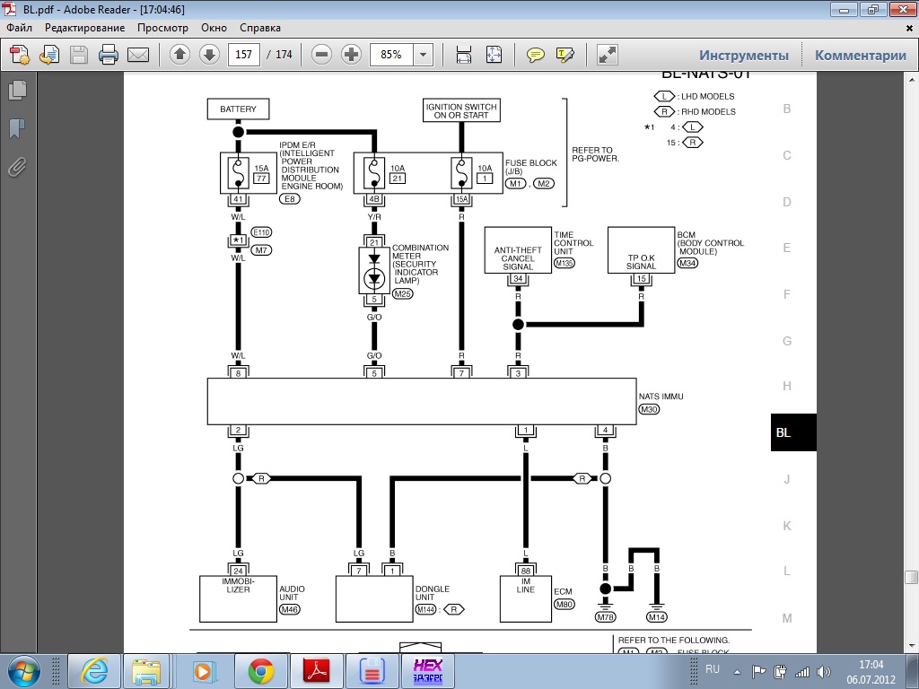This screenshot has height=689, width=919.
Task: Go to next page with down arrow
Action: pos(209,55)
